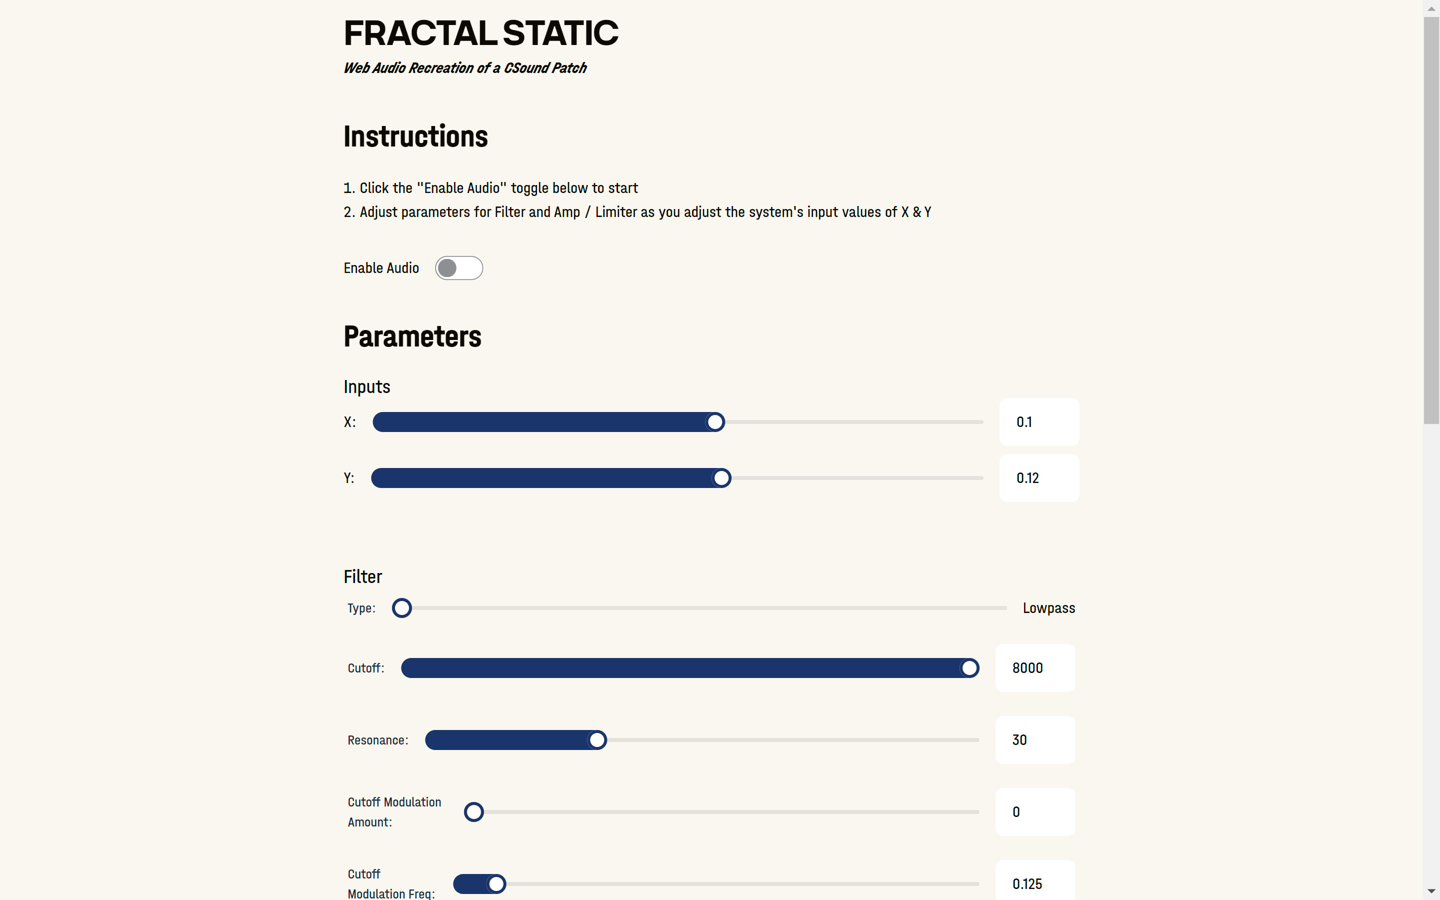Click the page scrollbar up arrow
The image size is (1440, 900).
coord(1431,9)
